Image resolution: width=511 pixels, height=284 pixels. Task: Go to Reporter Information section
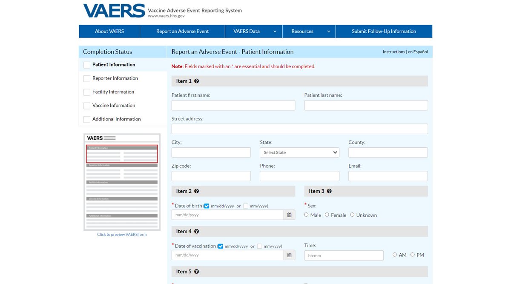(115, 78)
